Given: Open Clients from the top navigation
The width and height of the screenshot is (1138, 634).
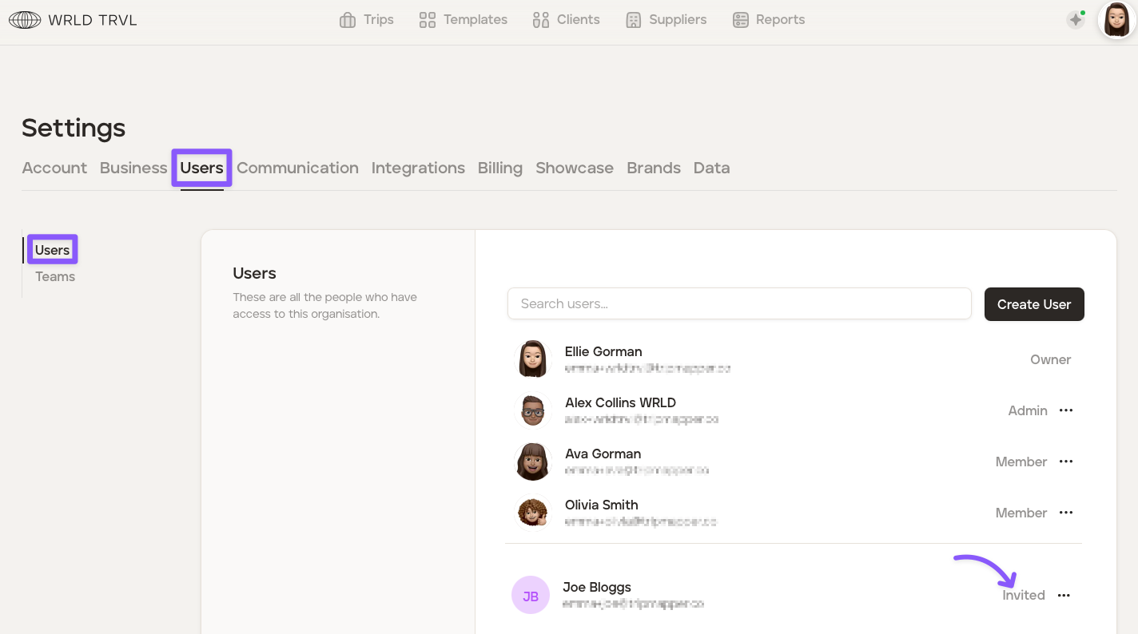Looking at the screenshot, I should [x=566, y=20].
